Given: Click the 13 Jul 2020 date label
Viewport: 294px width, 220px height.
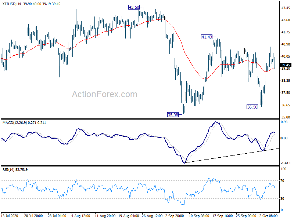Looking at the screenshot, I should tap(10, 216).
